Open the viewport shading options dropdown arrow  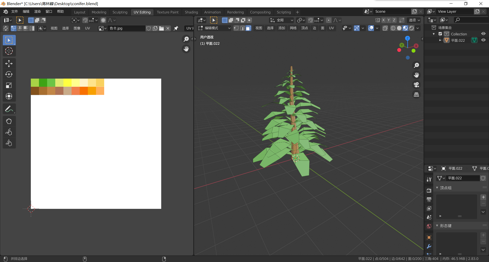(x=418, y=28)
